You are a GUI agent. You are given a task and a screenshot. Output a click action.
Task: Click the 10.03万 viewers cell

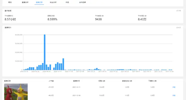tap(102, 95)
